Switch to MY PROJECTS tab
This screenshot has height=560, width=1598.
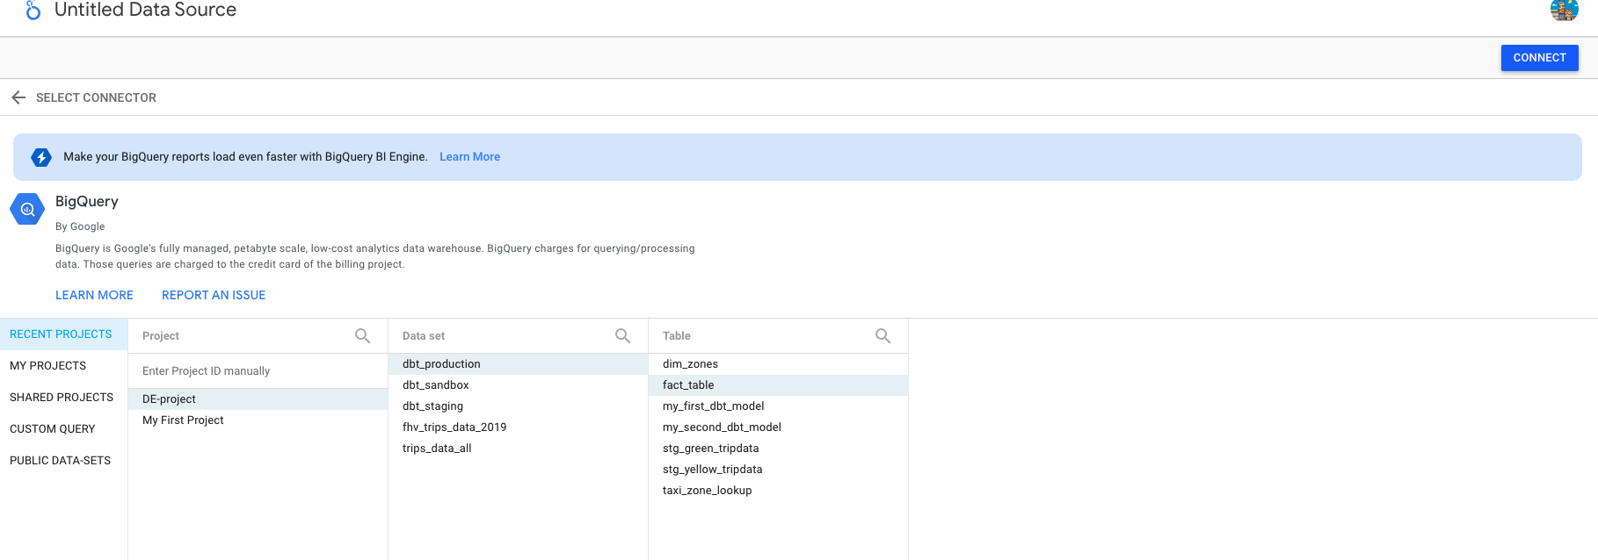click(x=63, y=366)
